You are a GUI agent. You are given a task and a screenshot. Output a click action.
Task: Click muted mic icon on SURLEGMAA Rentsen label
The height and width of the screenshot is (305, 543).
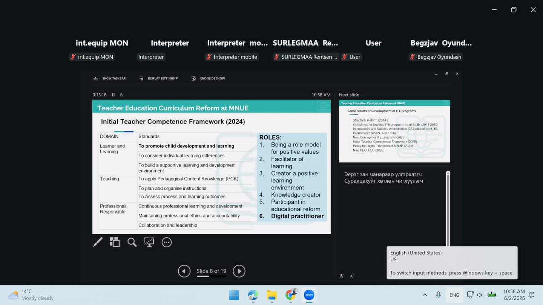point(276,57)
